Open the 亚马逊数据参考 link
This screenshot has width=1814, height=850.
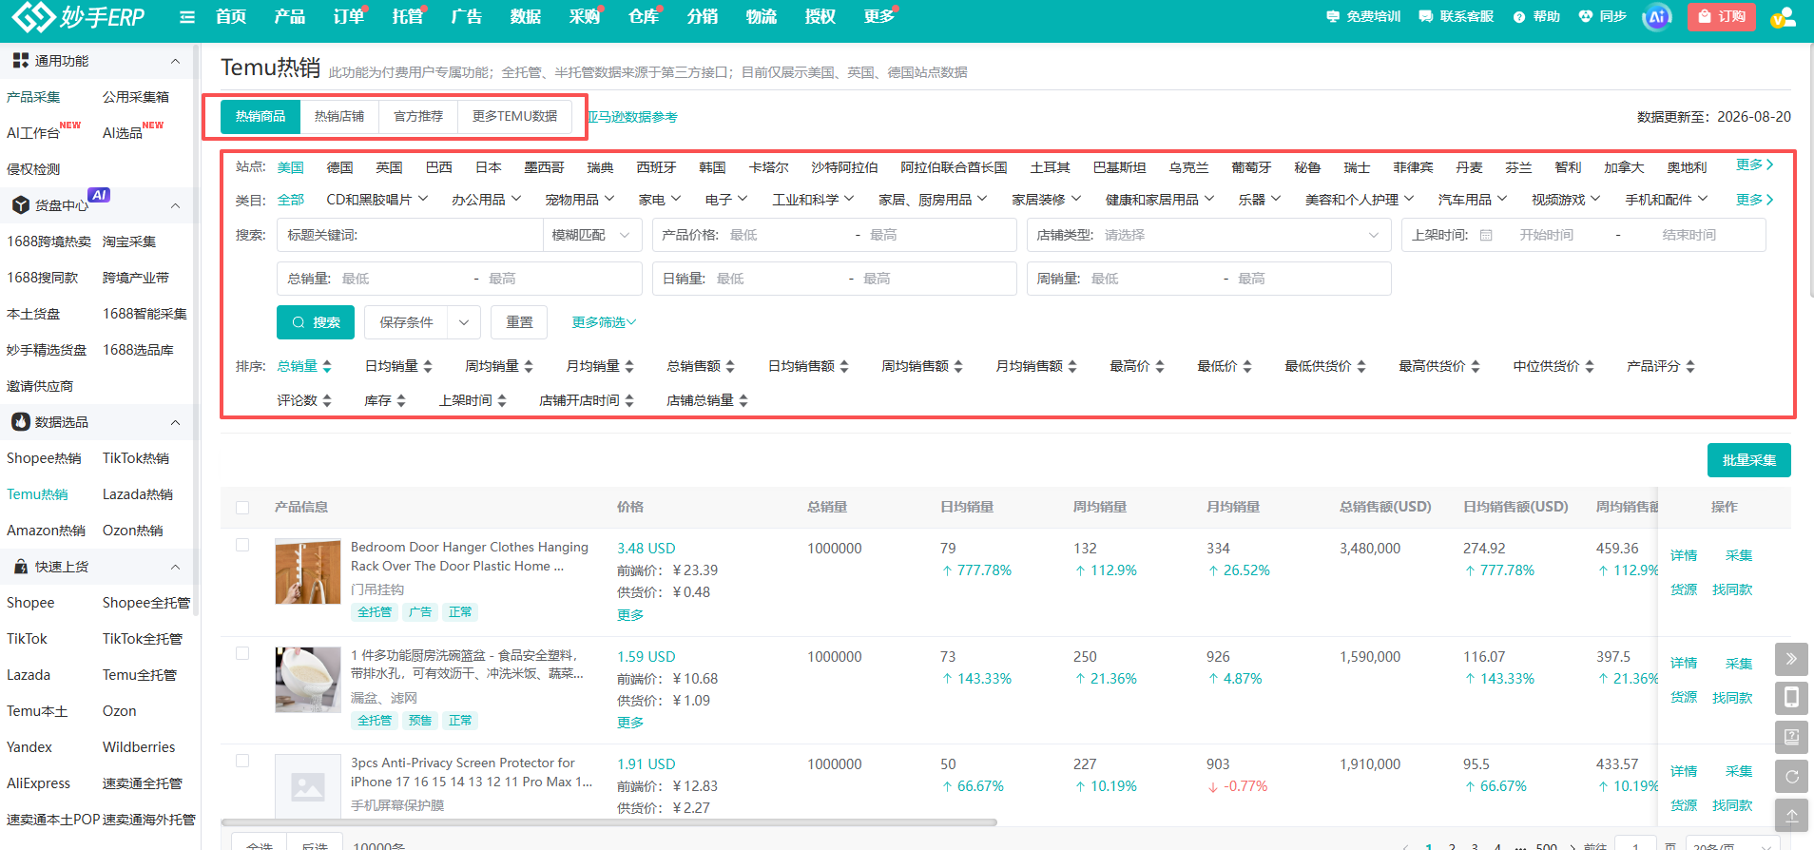pyautogui.click(x=632, y=117)
